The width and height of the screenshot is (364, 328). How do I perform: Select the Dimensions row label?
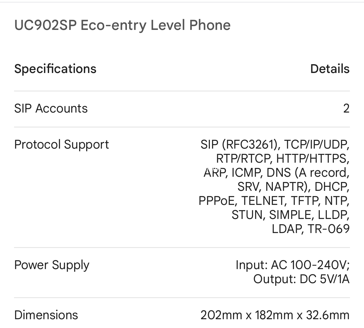46,315
